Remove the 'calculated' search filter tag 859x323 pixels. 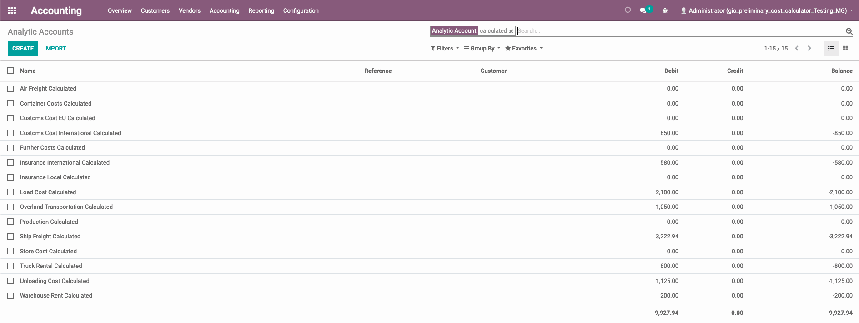point(511,31)
